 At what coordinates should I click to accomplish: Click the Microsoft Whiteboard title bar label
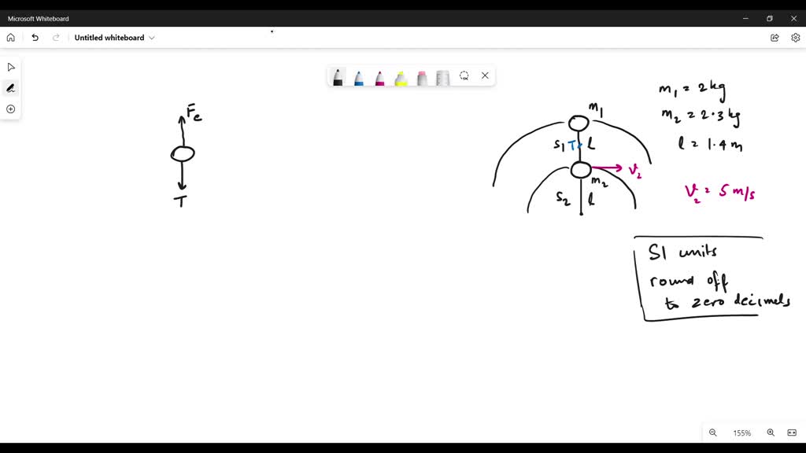coord(40,18)
